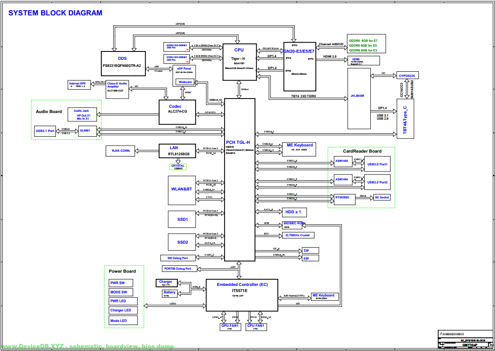Click the PORT80 Debug Port block
This screenshot has width=495, height=351.
coord(179,269)
